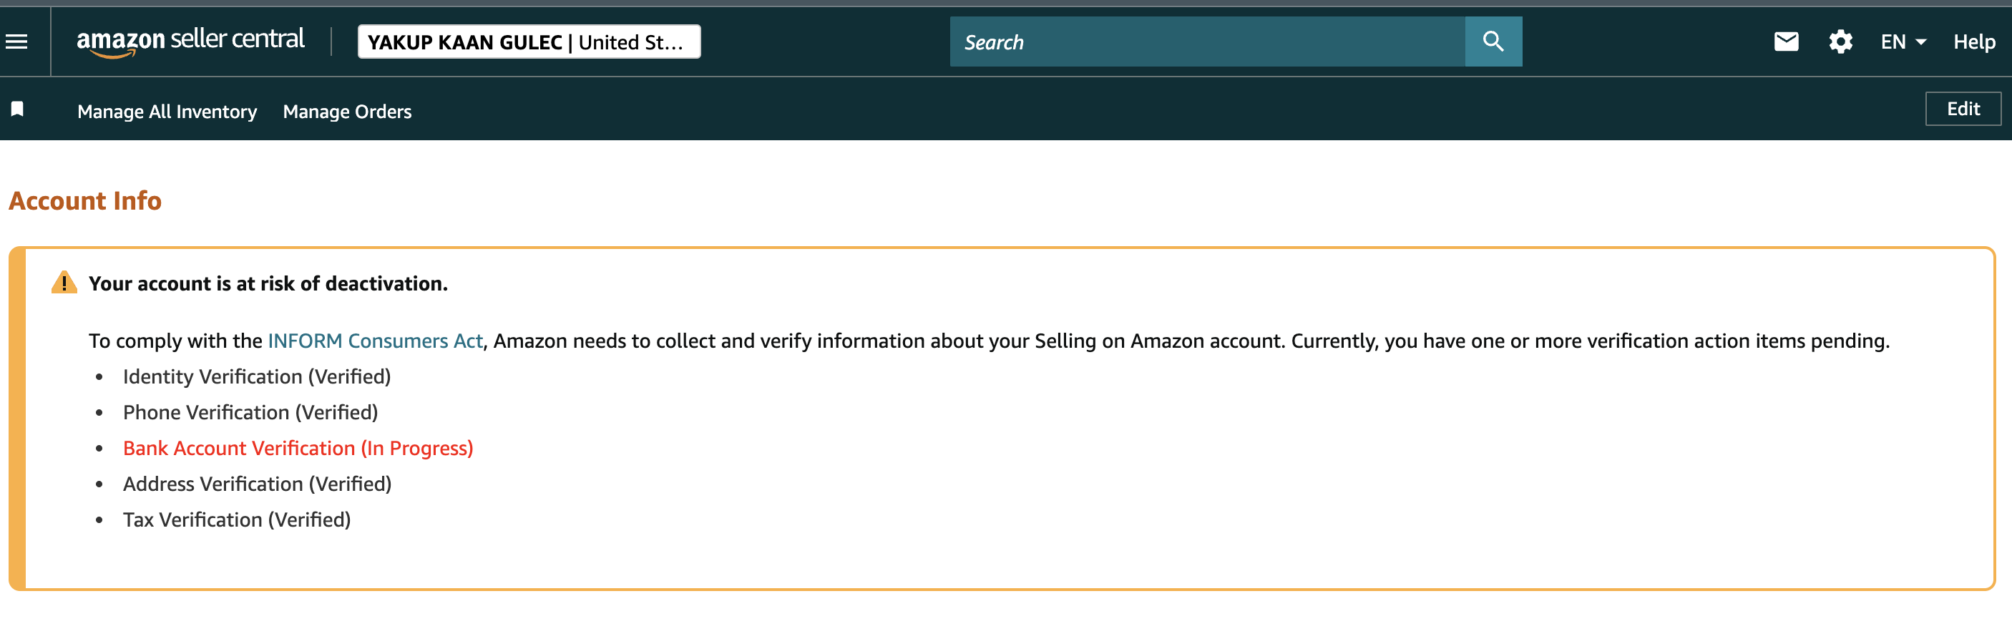The height and width of the screenshot is (644, 2012).
Task: Select the Address Verification (Verified) item
Action: click(x=257, y=484)
